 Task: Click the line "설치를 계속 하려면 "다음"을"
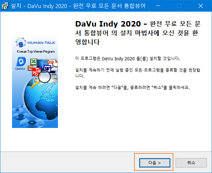tap(133, 88)
